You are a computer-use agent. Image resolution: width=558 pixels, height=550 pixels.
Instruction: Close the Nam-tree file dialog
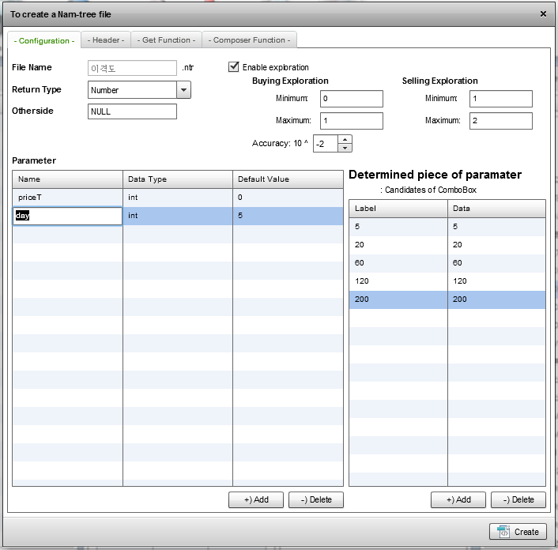542,13
